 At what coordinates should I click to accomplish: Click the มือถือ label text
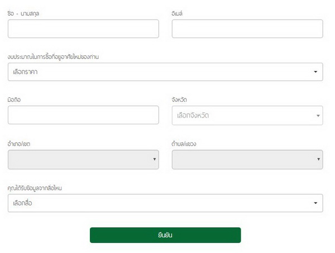tap(15, 100)
